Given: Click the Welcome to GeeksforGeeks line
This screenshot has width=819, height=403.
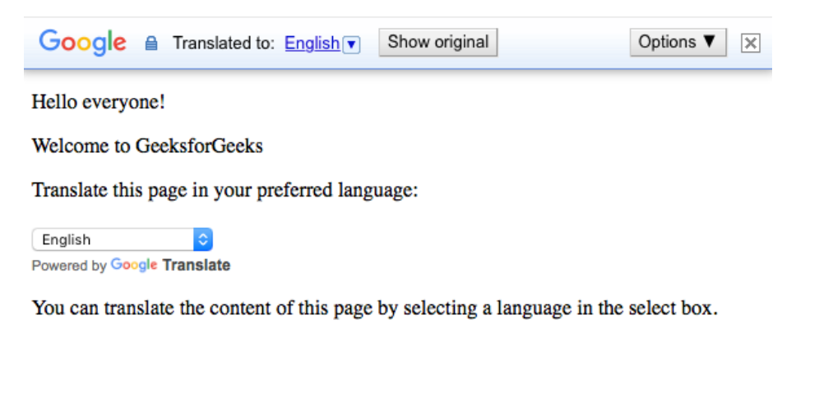Looking at the screenshot, I should (x=147, y=146).
